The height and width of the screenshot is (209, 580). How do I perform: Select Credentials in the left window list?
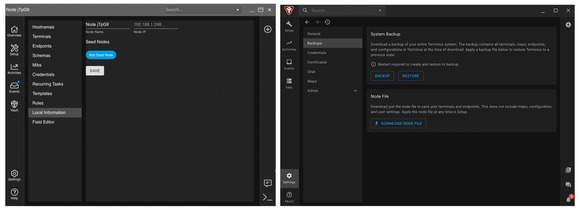[x=55, y=74]
